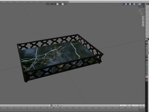Open proportional editing falloff dropdown
Image resolution: width=149 pixels, height=112 pixels.
[65, 4]
